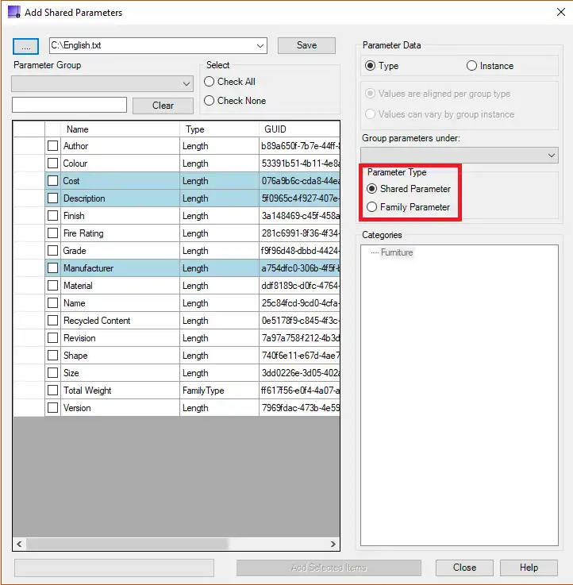The width and height of the screenshot is (573, 585).
Task: Click the Add Shared Parameters window icon
Action: coord(13,13)
